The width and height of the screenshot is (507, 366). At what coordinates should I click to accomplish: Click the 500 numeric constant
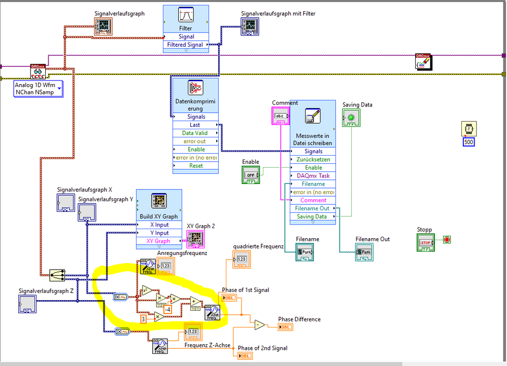coord(469,142)
